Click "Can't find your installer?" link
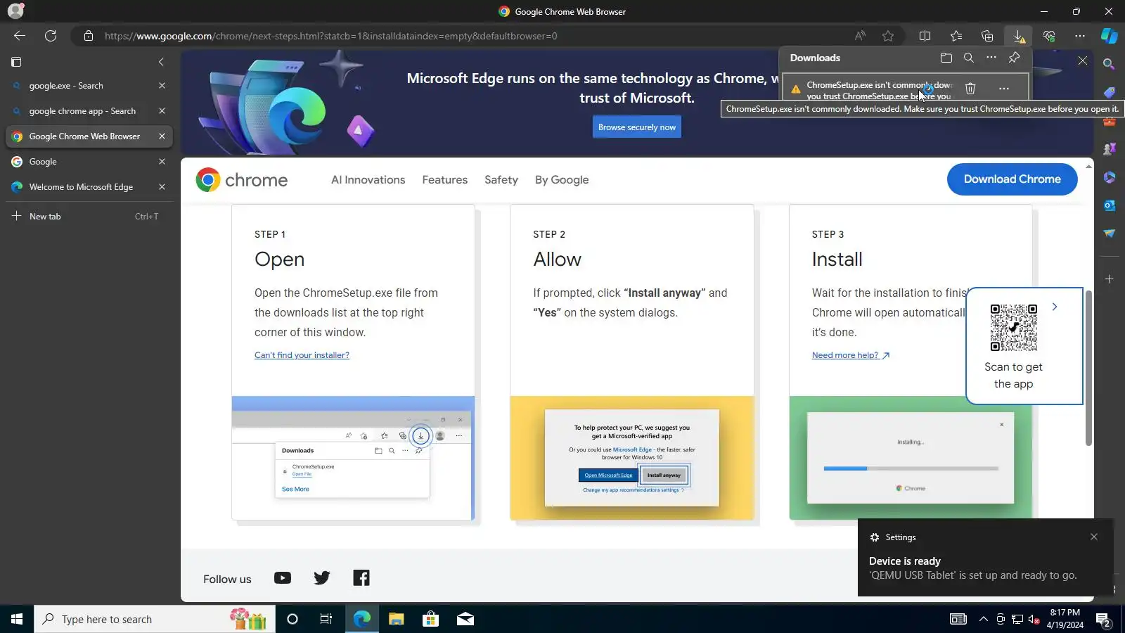Viewport: 1125px width, 633px height. tap(302, 355)
